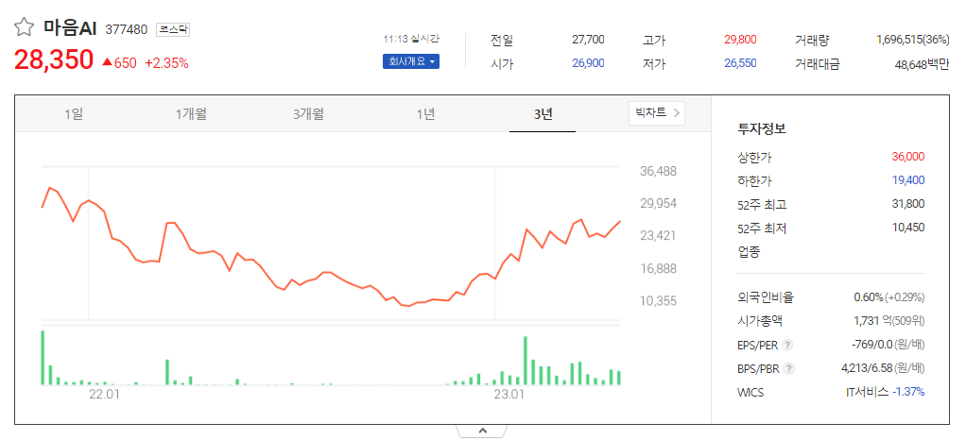966x440 pixels.
Task: Click the 22.01 date axis label
Action: coord(104,395)
